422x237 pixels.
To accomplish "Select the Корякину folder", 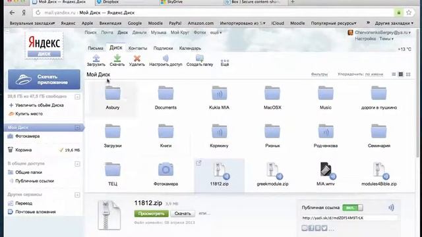I will click(x=219, y=136).
